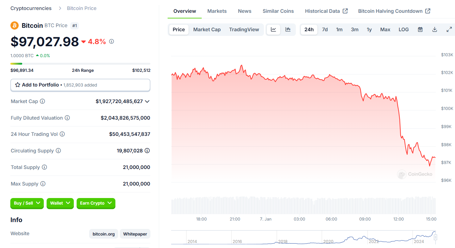This screenshot has width=455, height=248.
Task: Open the Buy / Sell dropdown
Action: [x=27, y=203]
